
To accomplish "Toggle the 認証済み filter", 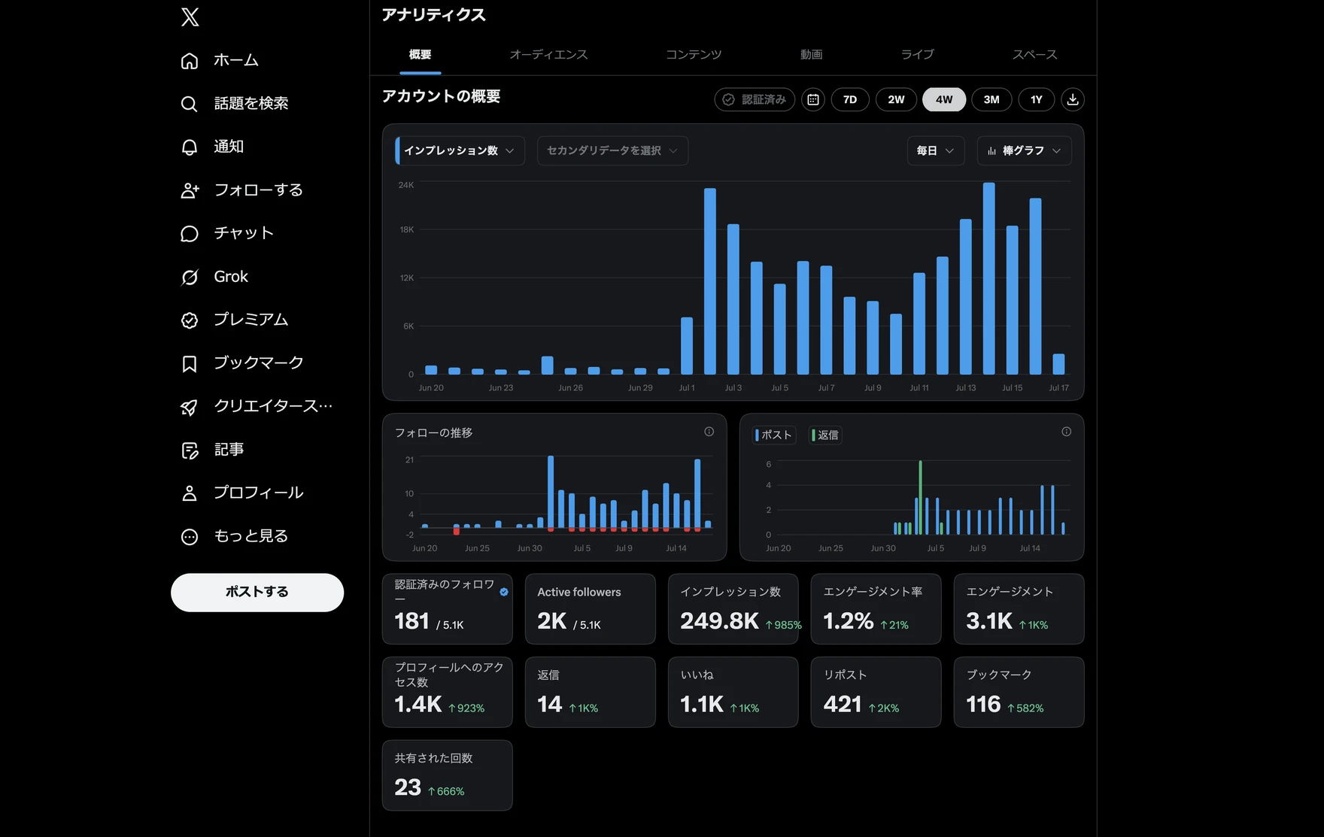I will pos(755,99).
